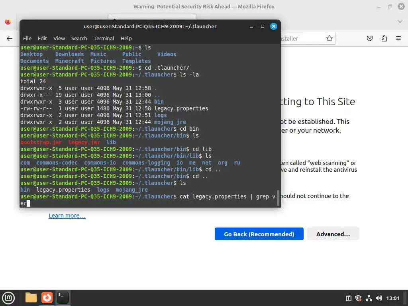
Task: Maximize the terminal window
Action: pyautogui.click(x=263, y=26)
